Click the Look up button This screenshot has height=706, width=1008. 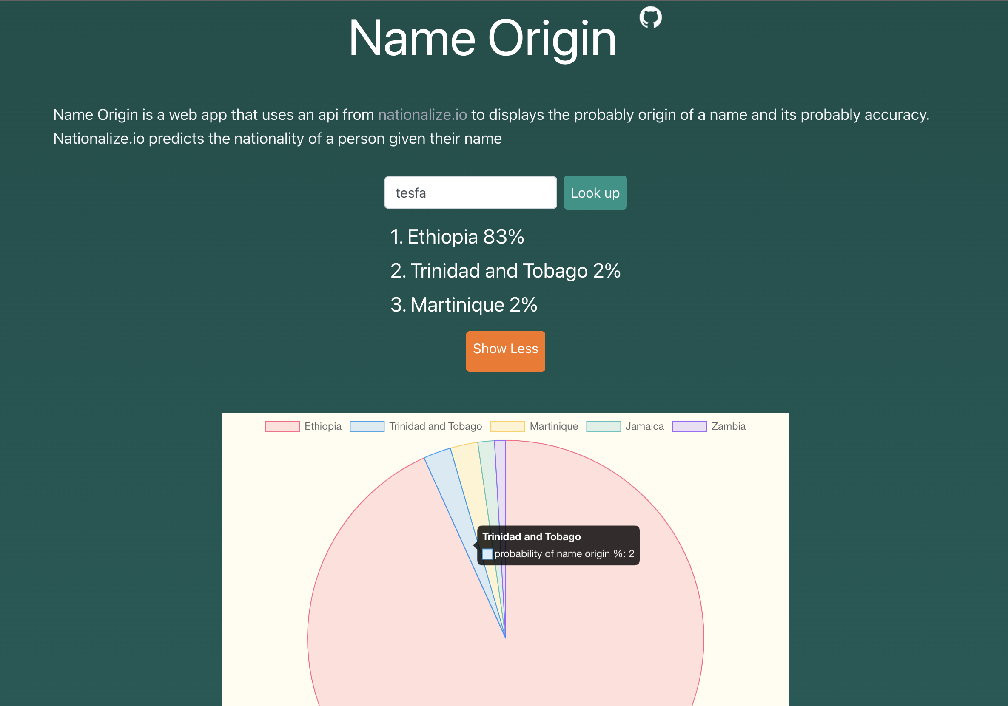(595, 193)
